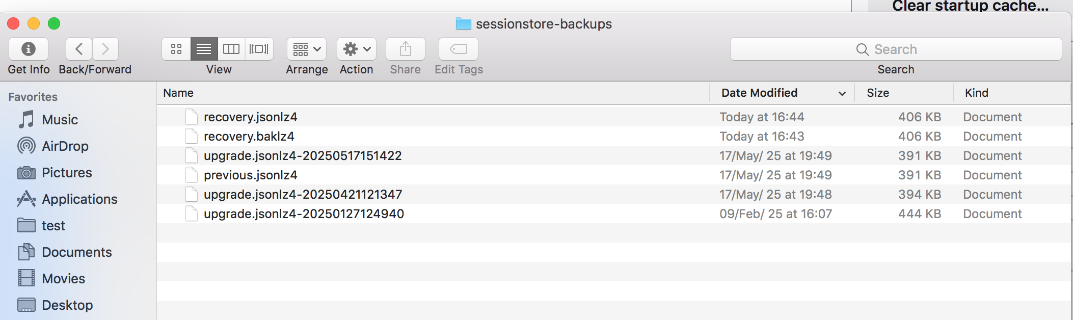
Task: Click the Edit Tags icon
Action: click(459, 49)
